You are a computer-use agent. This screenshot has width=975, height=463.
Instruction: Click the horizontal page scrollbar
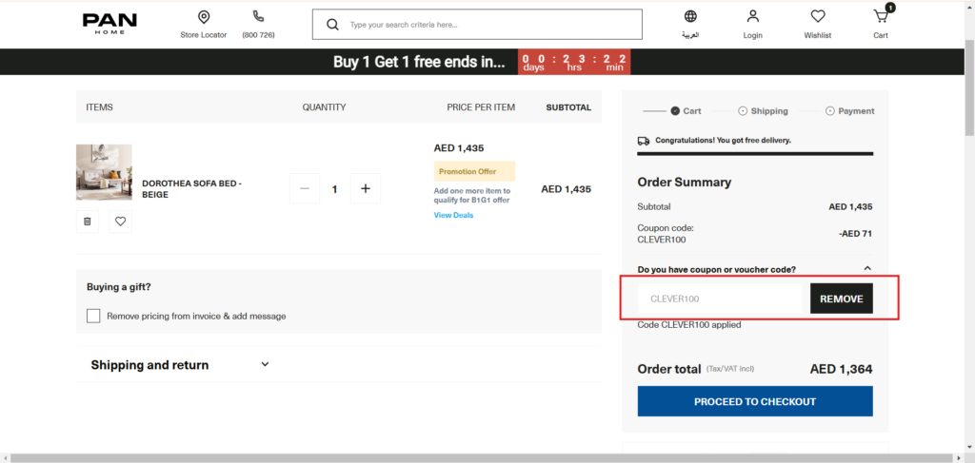tap(482, 458)
